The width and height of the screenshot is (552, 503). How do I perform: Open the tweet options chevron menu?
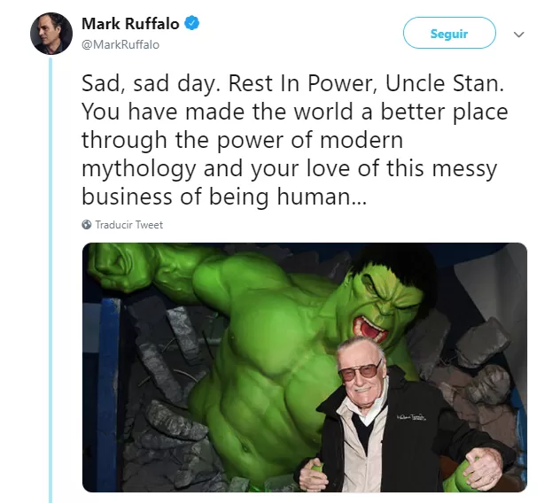[519, 35]
